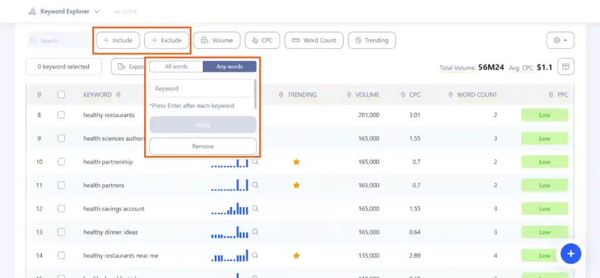
Task: Click the magnifier icon for health savings account
Action: (x=255, y=209)
